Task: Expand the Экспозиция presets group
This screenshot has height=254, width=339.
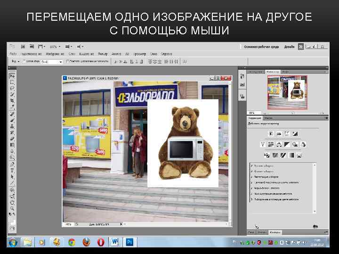Action: point(252,177)
